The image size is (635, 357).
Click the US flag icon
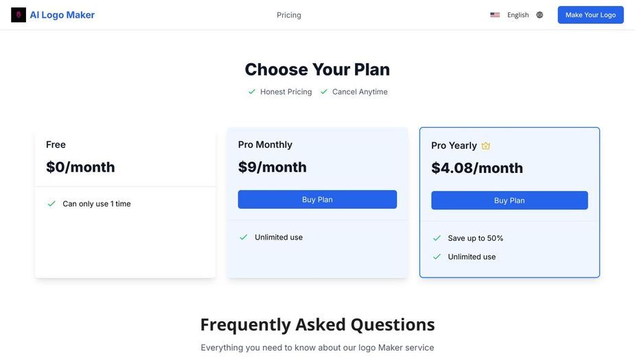click(x=494, y=15)
